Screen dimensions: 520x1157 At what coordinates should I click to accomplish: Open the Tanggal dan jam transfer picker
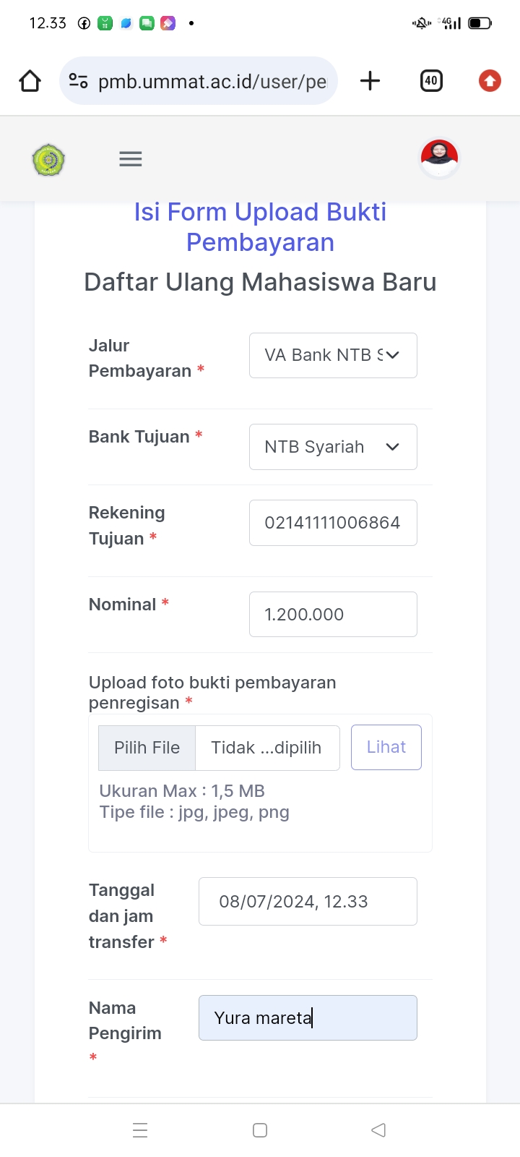point(308,902)
